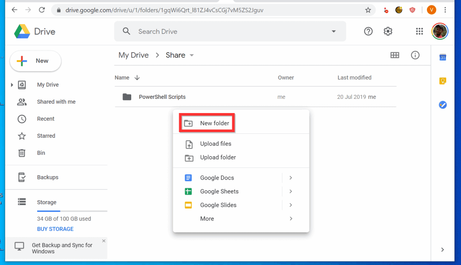
Task: Open the Help question mark icon
Action: click(368, 31)
